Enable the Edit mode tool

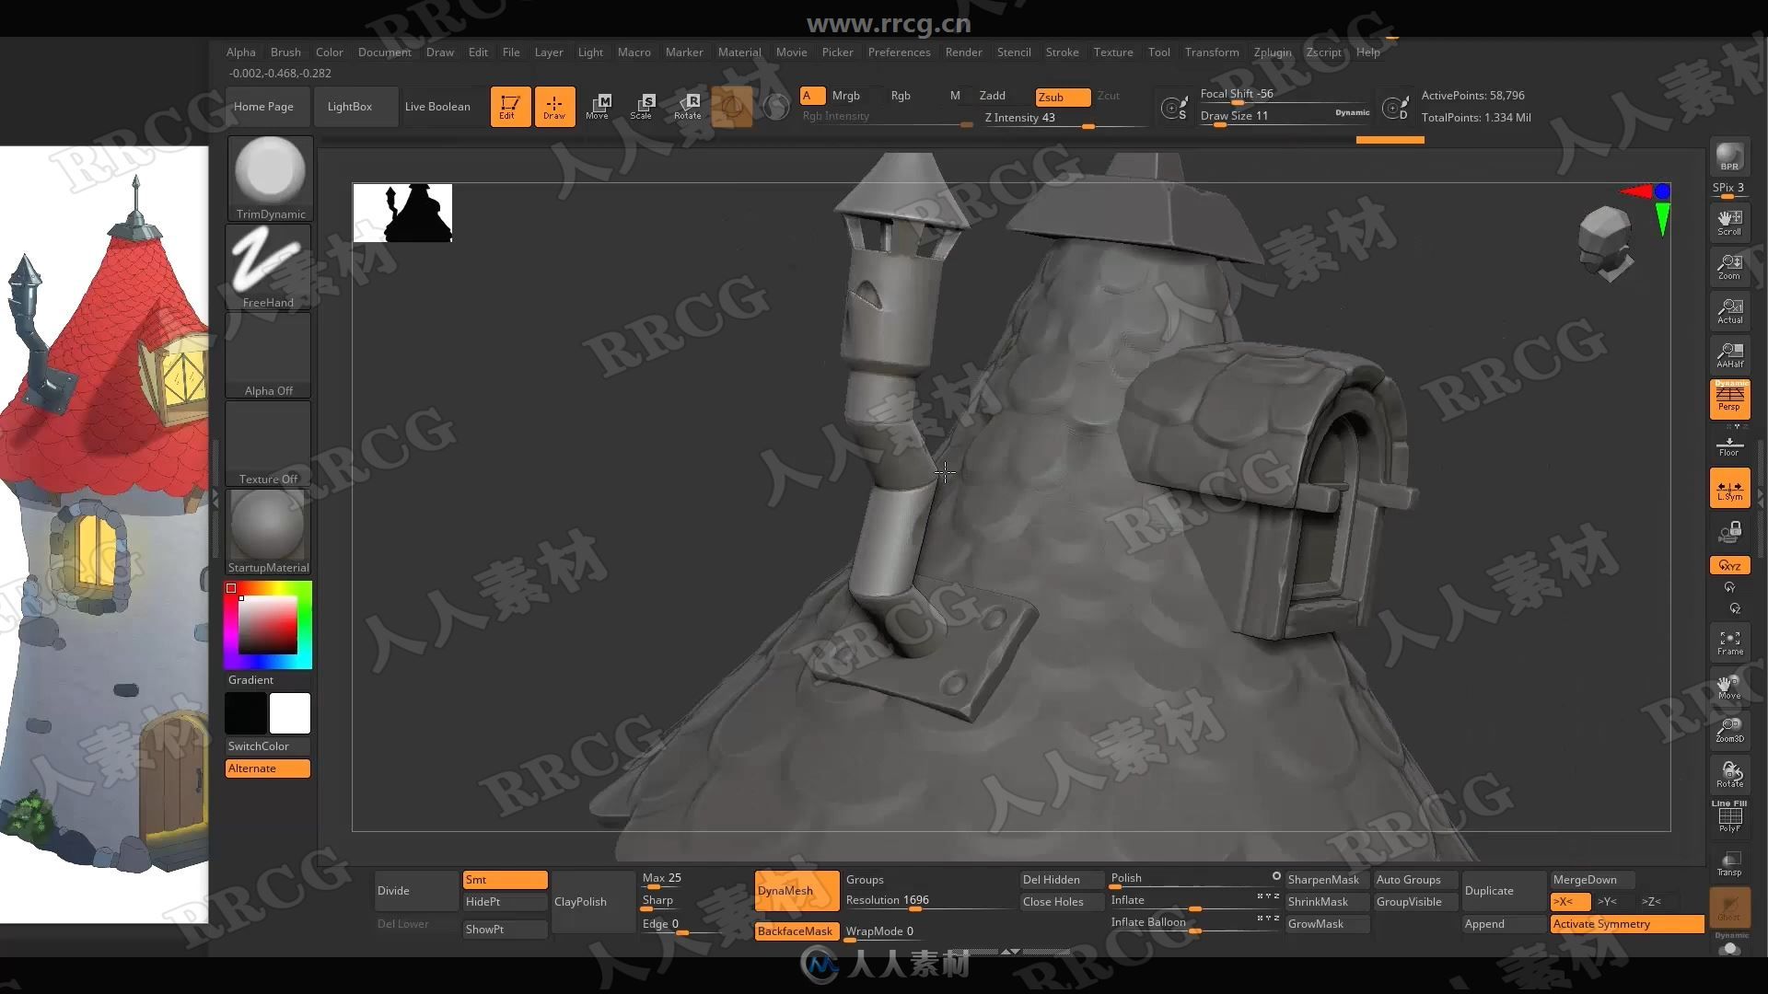click(509, 106)
